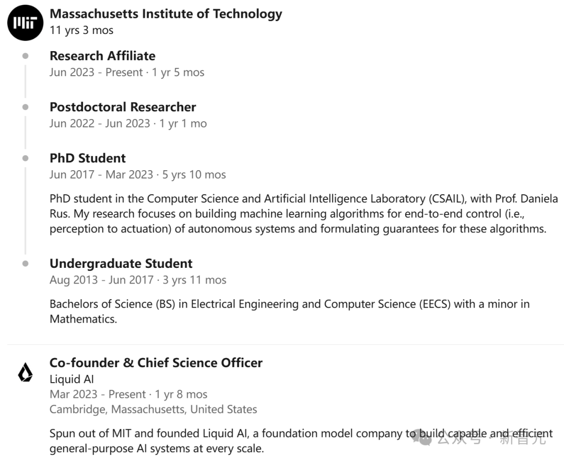Open the PhD Student position entry
This screenshot has width=564, height=460.
88,158
